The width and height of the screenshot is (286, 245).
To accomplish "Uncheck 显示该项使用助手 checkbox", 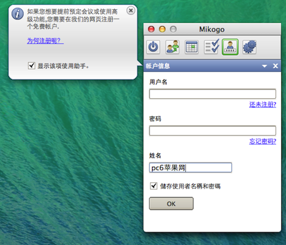I will pos(31,66).
